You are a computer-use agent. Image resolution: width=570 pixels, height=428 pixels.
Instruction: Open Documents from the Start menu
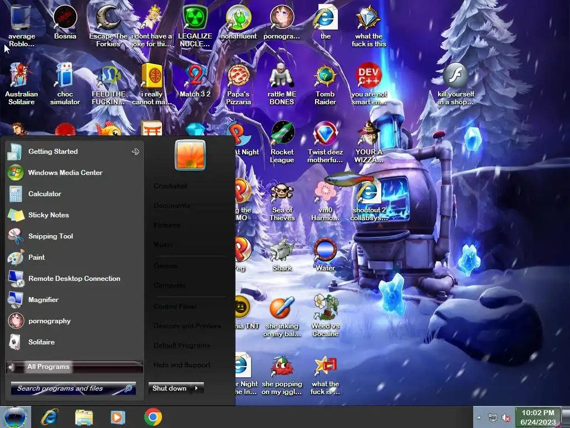pyautogui.click(x=172, y=206)
